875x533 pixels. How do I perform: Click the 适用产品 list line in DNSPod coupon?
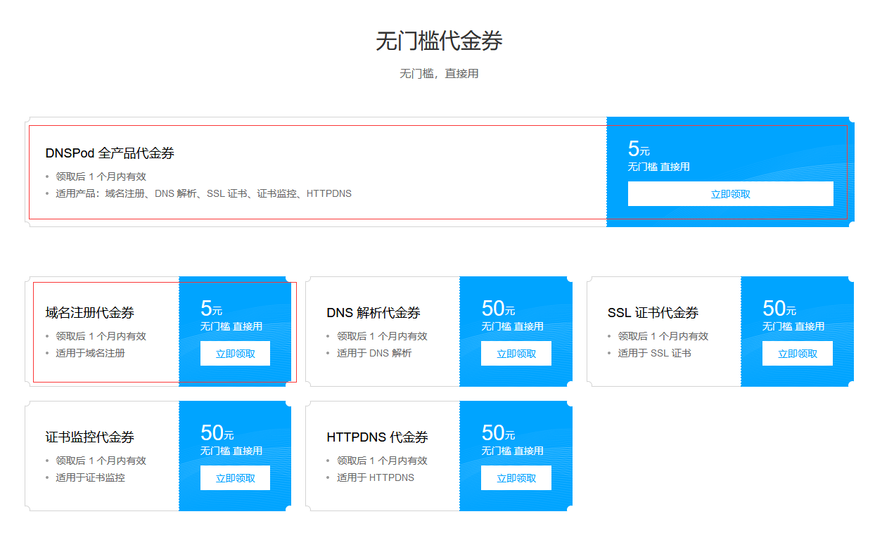click(204, 193)
